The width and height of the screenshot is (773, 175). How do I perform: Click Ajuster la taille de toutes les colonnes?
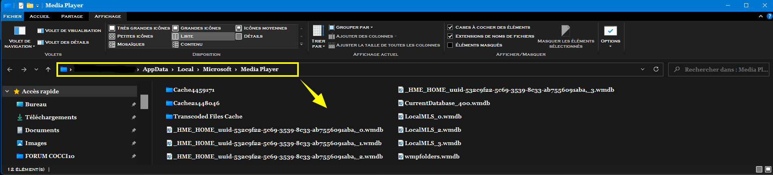(x=384, y=45)
